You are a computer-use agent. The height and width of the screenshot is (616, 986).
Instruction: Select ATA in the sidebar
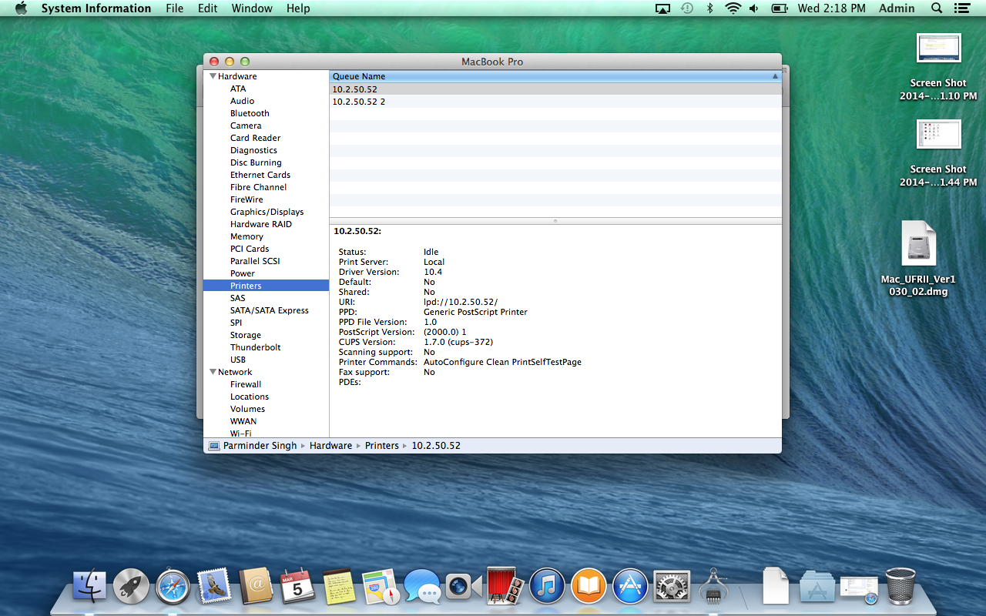[238, 89]
